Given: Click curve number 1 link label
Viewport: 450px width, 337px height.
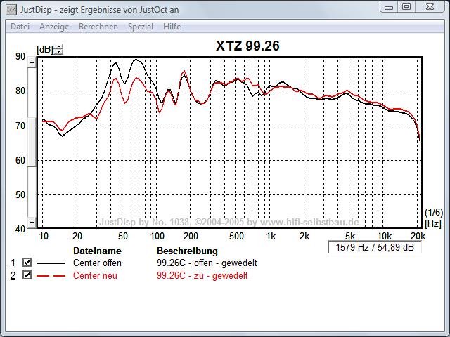Looking at the screenshot, I should (12, 263).
